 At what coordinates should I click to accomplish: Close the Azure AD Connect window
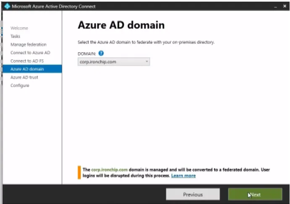pyautogui.click(x=285, y=6)
